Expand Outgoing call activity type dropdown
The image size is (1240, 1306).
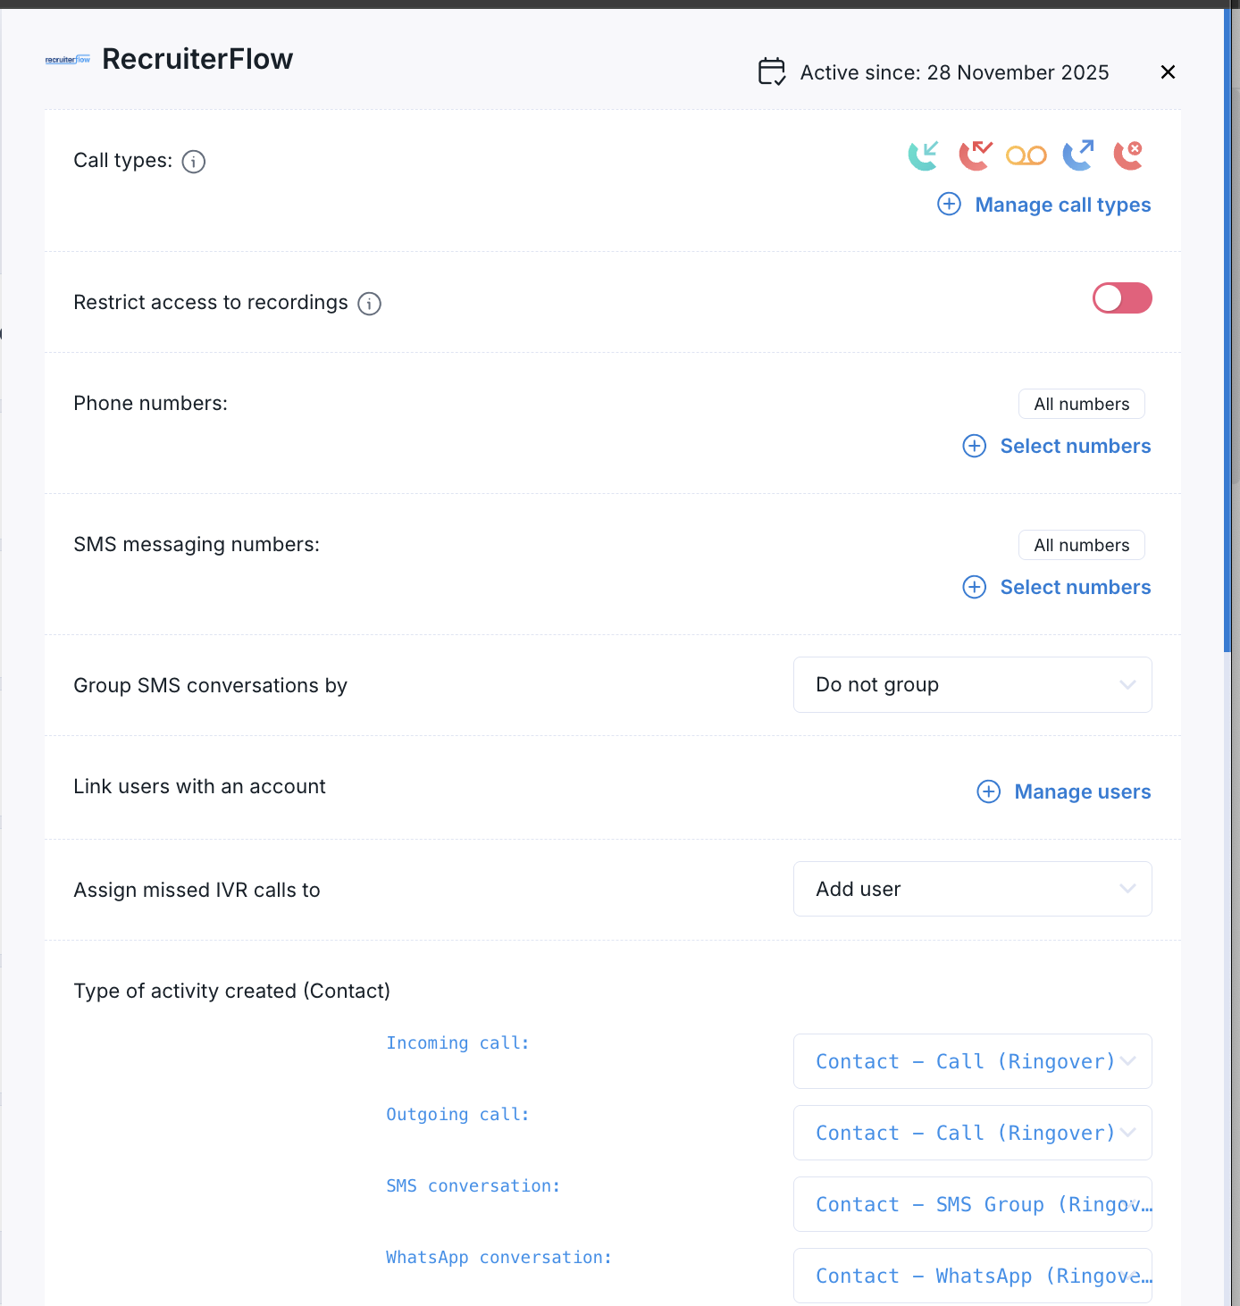972,1133
